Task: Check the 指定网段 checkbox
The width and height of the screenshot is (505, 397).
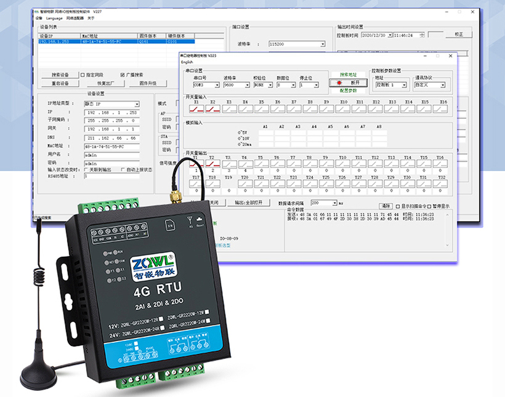Action: click(x=83, y=74)
